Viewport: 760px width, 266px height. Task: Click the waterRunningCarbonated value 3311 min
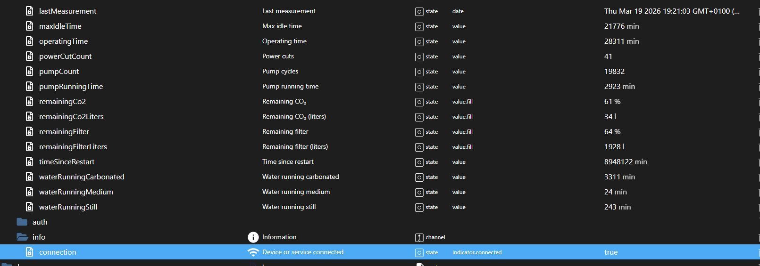click(x=619, y=177)
